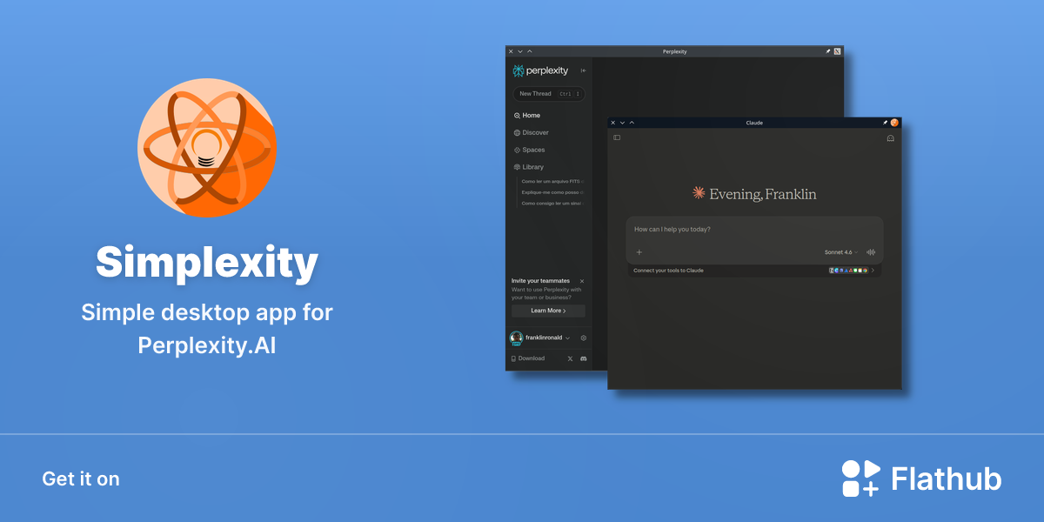The width and height of the screenshot is (1044, 522).
Task: Open thread 'Explique-me como posso'
Action: [552, 192]
